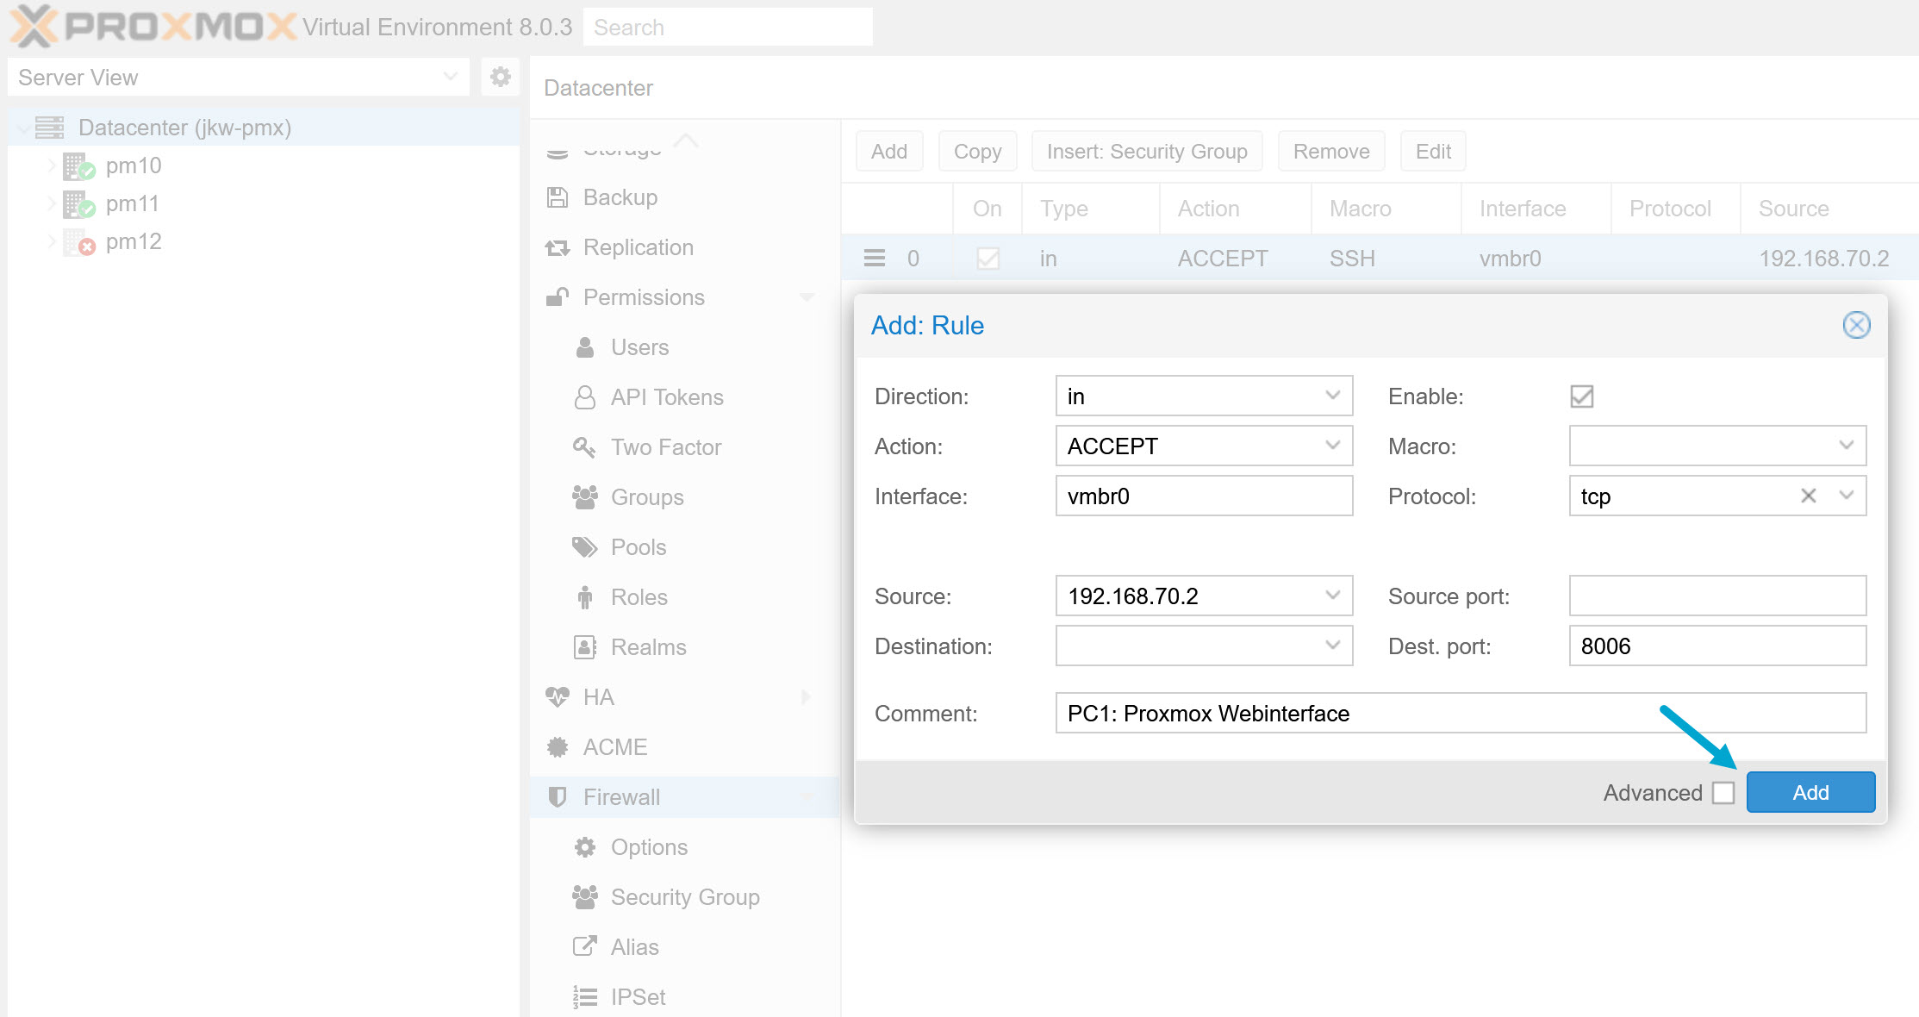
Task: Expand the pm10 node in the tree
Action: [52, 165]
